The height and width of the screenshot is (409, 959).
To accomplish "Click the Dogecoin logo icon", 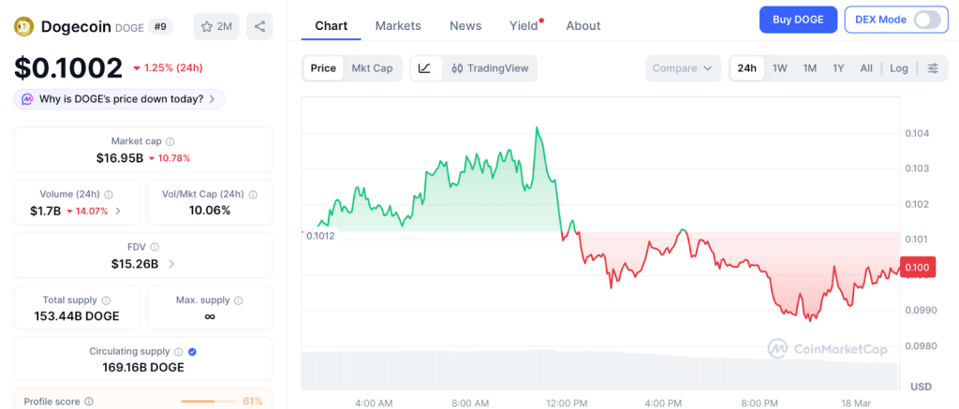I will (x=23, y=26).
